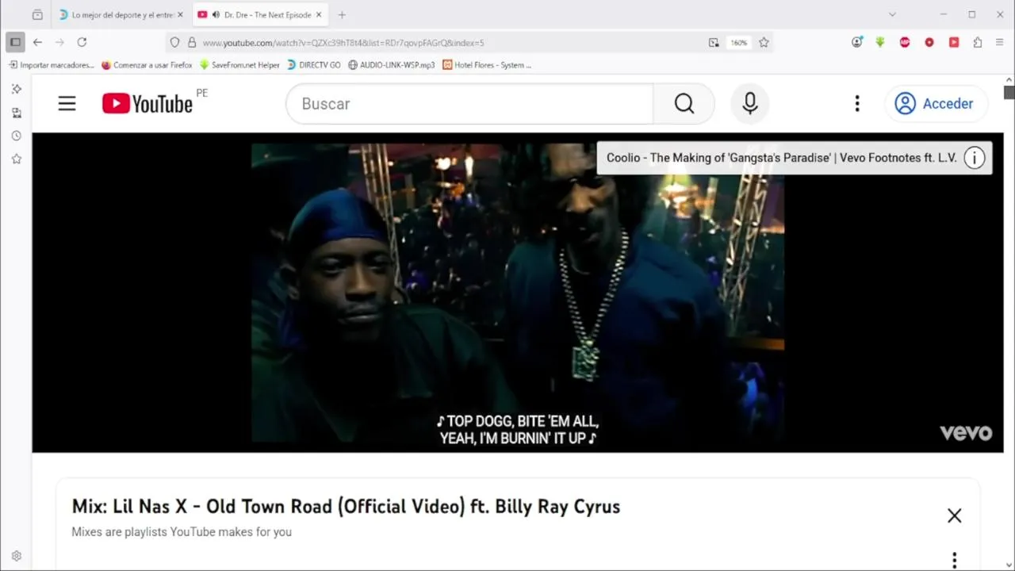Start voice search with the microphone
This screenshot has width=1015, height=571.
point(749,104)
